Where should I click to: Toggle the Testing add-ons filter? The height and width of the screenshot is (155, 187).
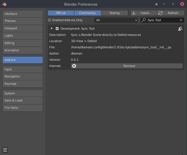(115, 13)
